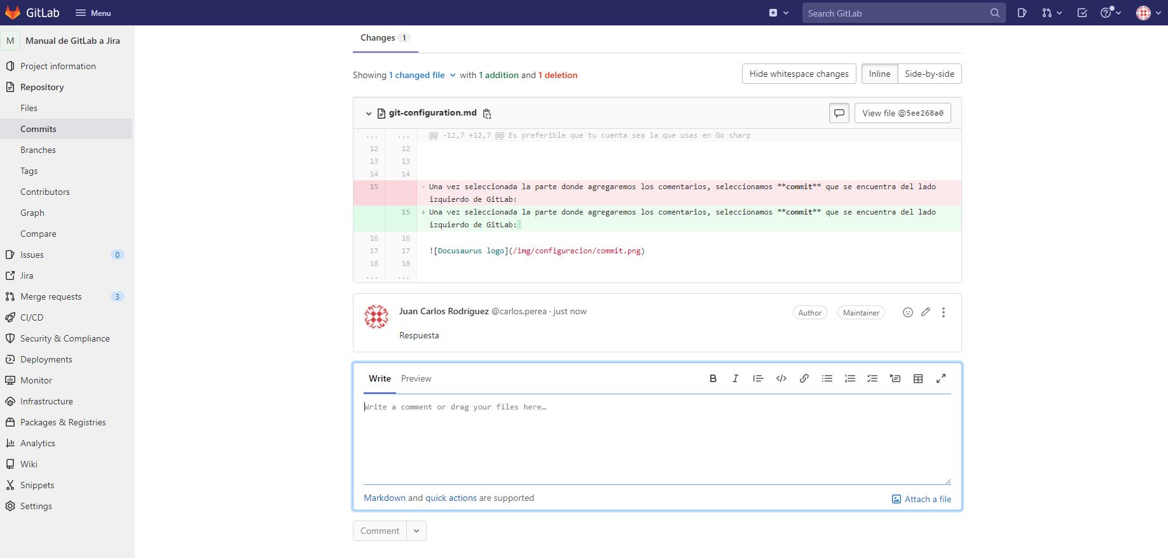Viewport: 1168px width, 558px height.
Task: Add a bullet list
Action: [827, 378]
